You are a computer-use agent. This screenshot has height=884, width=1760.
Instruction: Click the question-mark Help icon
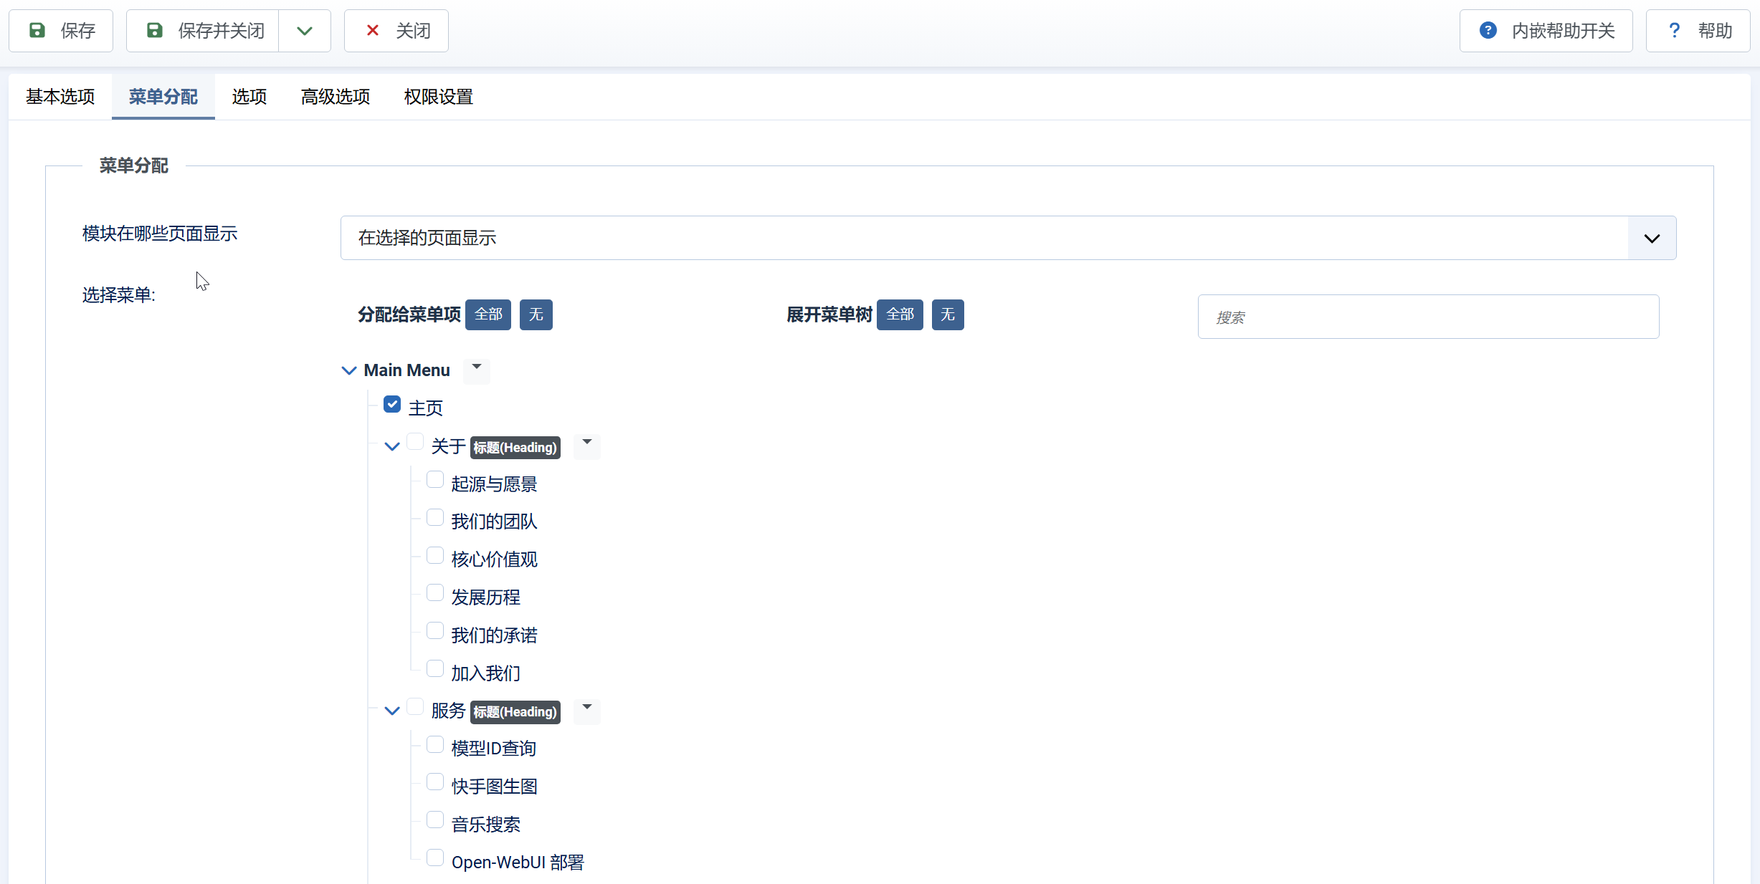[x=1674, y=30]
